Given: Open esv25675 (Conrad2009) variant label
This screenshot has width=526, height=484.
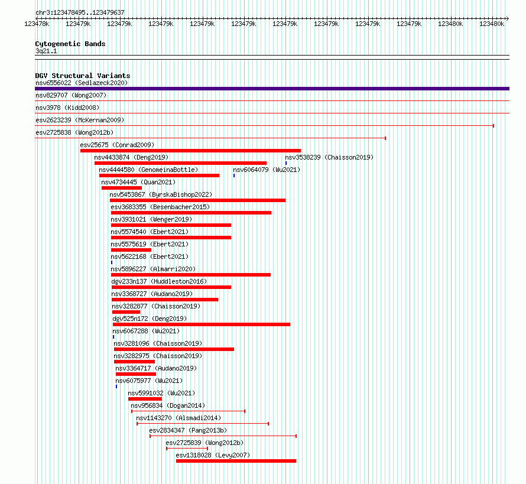Looking at the screenshot, I should tap(117, 145).
